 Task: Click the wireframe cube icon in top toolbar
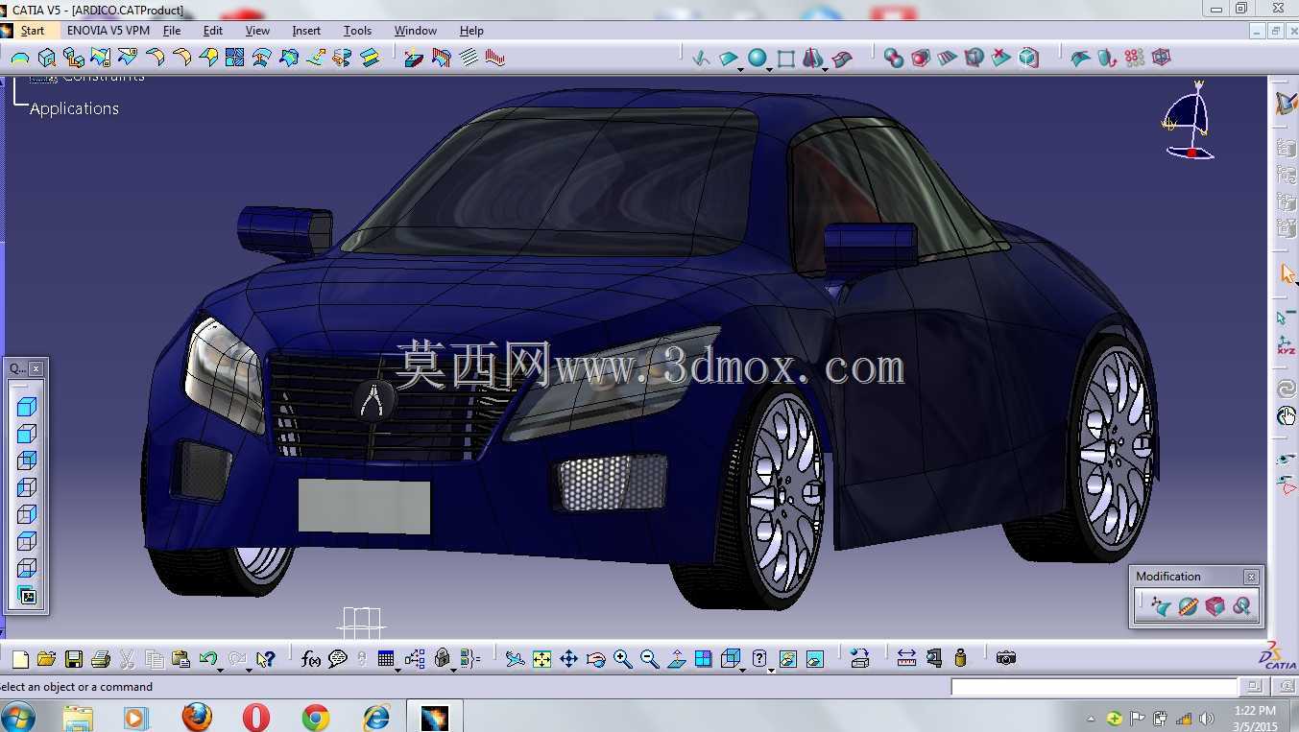[x=1162, y=59]
